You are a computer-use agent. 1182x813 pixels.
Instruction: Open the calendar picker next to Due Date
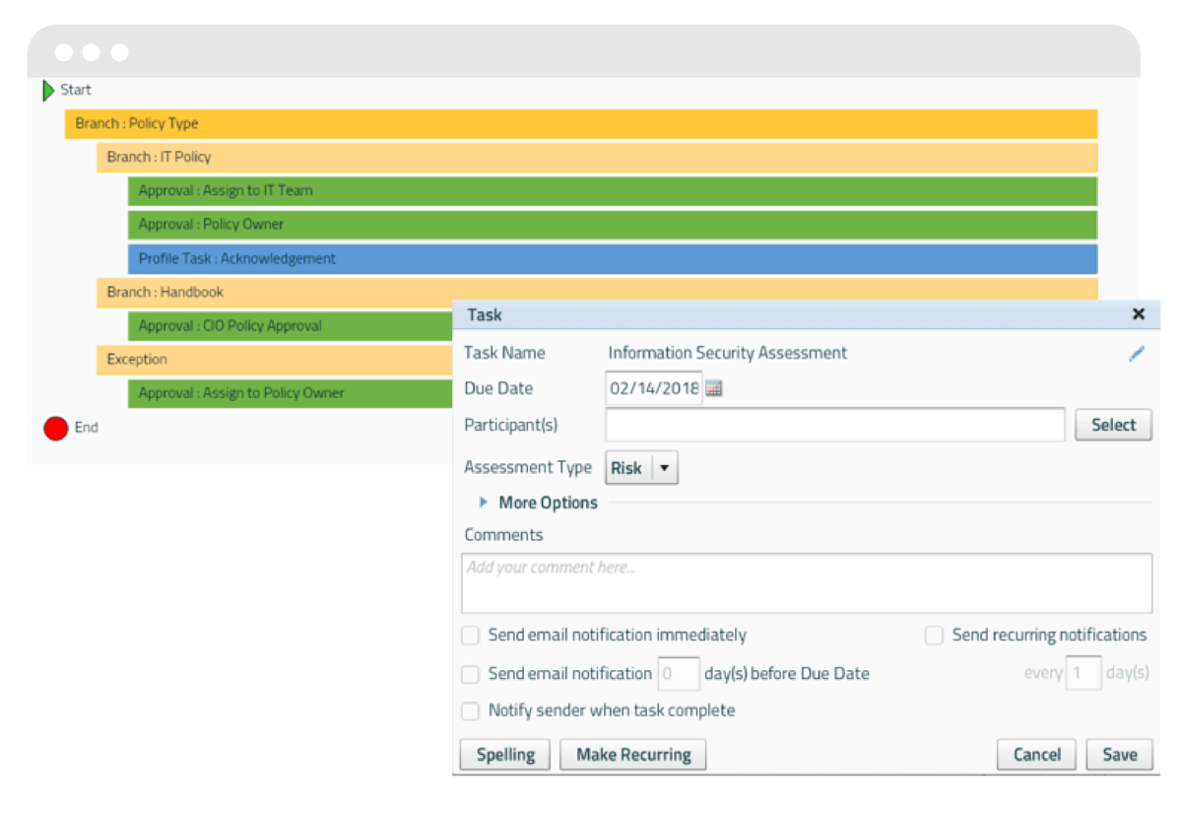pyautogui.click(x=712, y=387)
